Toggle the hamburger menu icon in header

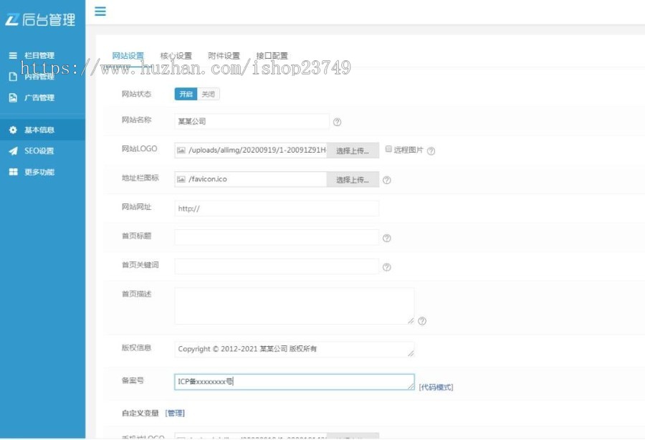tap(100, 11)
